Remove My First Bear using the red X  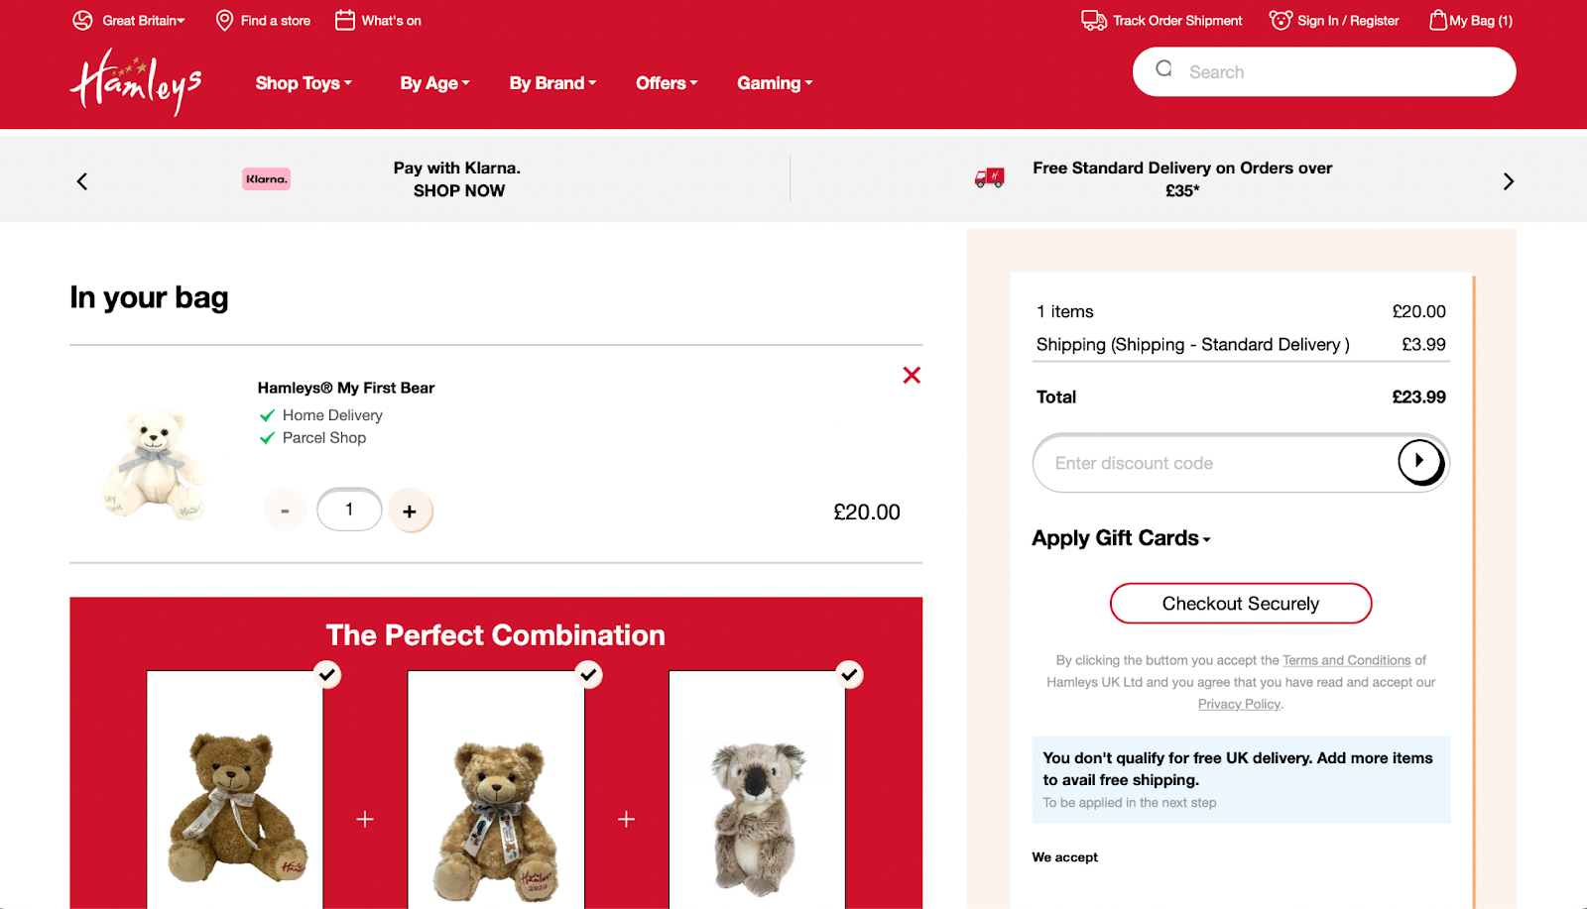pyautogui.click(x=911, y=375)
